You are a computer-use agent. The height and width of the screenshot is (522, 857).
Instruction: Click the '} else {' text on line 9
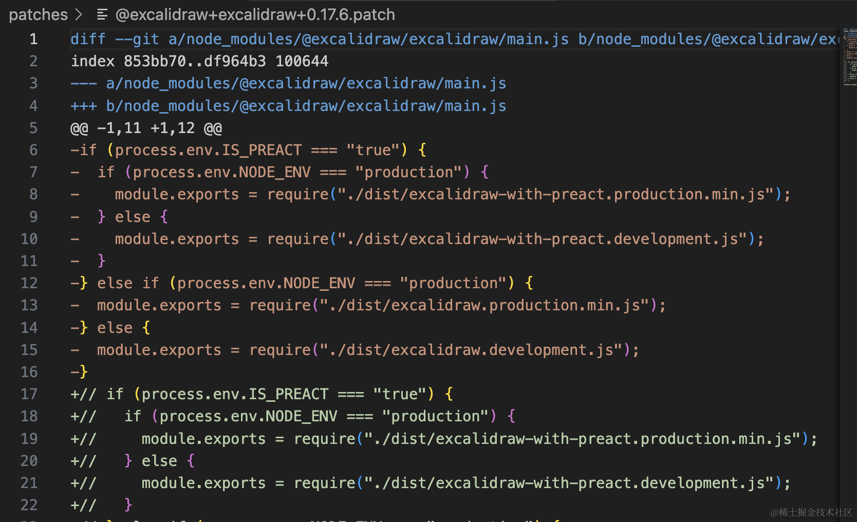point(133,217)
